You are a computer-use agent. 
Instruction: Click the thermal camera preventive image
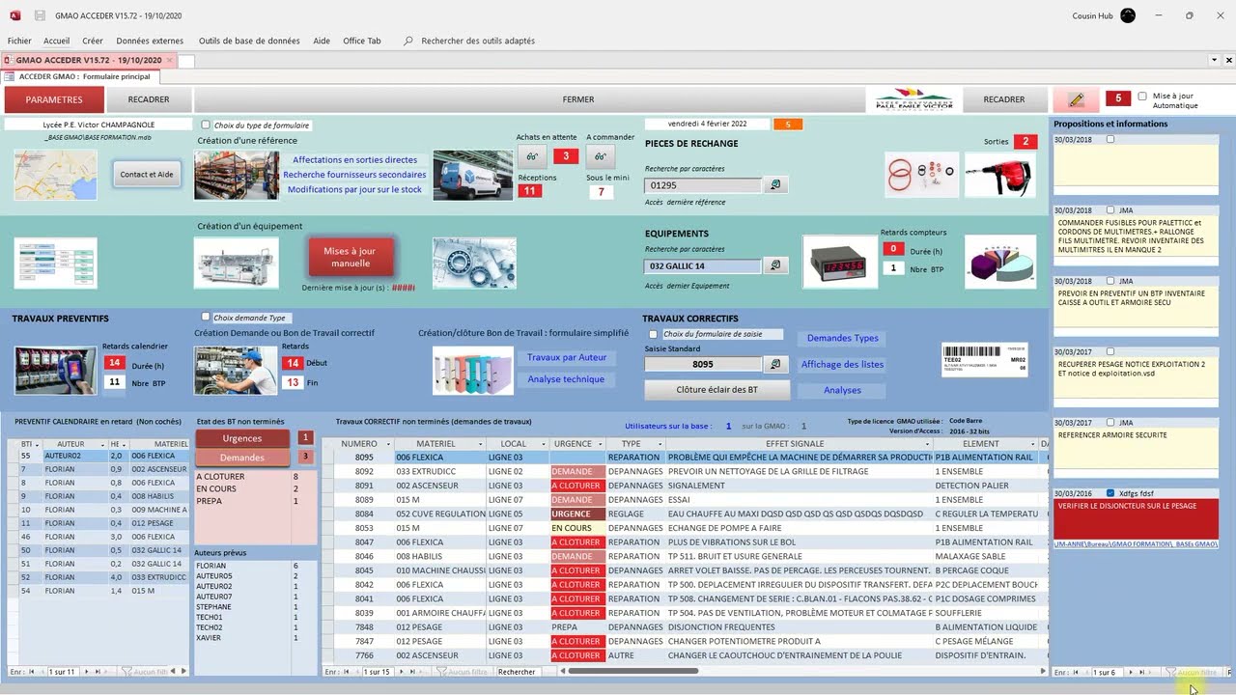tap(55, 370)
